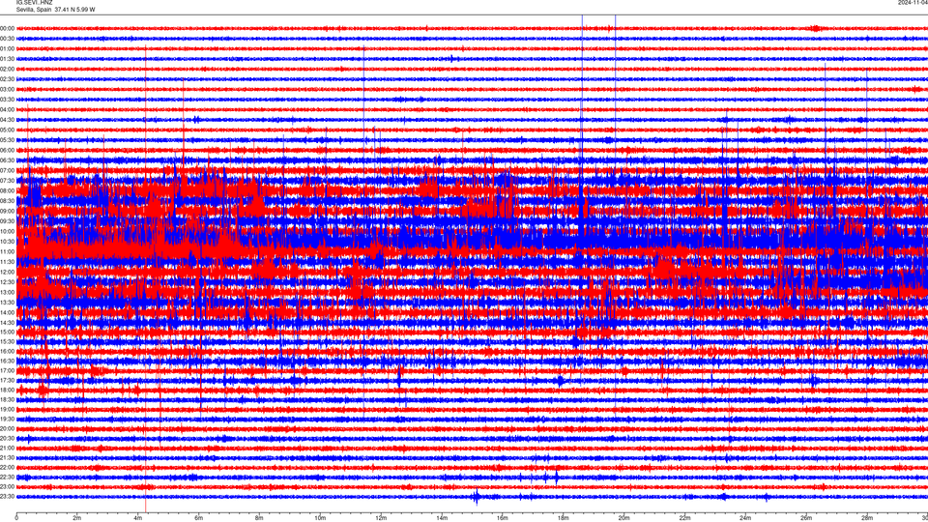Select the 19:00 time row label
Screen dimensions: 928x522
pyautogui.click(x=7, y=409)
